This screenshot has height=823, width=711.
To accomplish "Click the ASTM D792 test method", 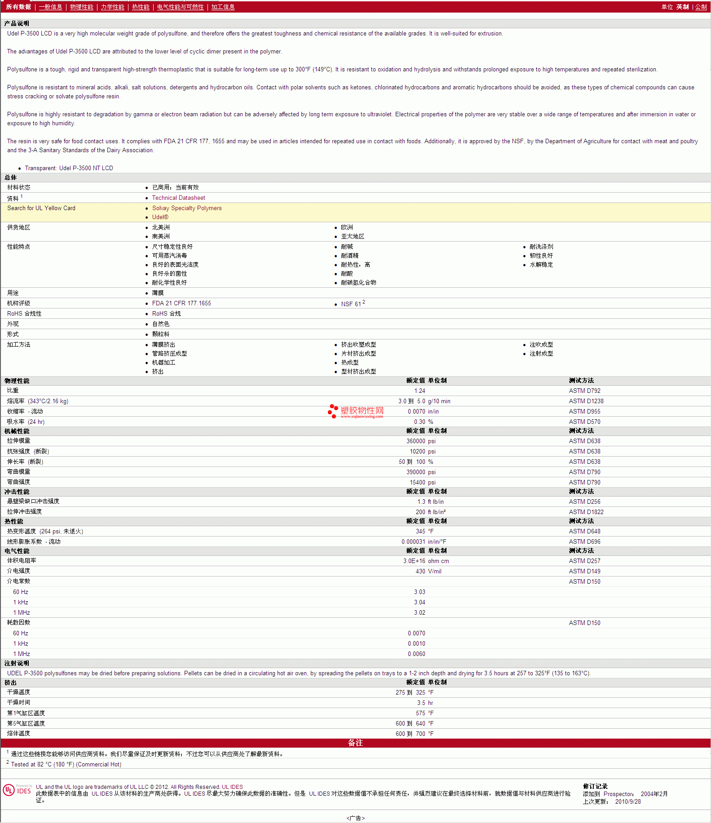I will coord(584,391).
